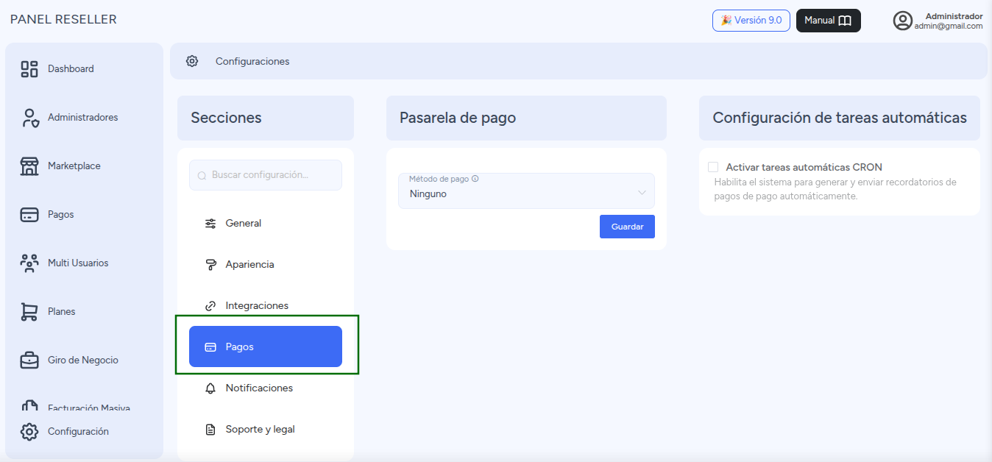Click the Administradores user-shield icon
Viewport: 992px width, 462px height.
[29, 118]
